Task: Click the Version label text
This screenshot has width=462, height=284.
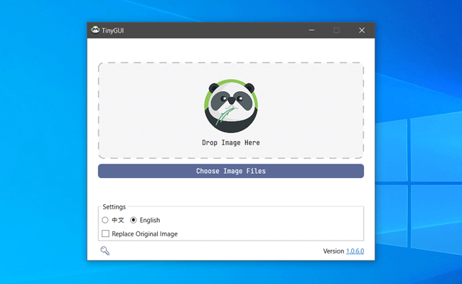Action: tap(333, 251)
